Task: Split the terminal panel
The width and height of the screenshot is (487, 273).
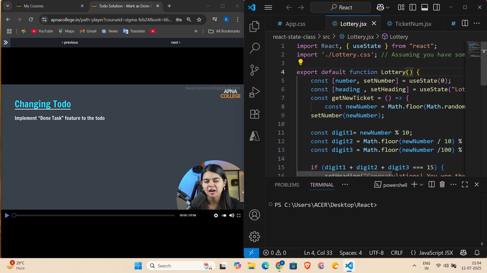Action: [x=431, y=184]
